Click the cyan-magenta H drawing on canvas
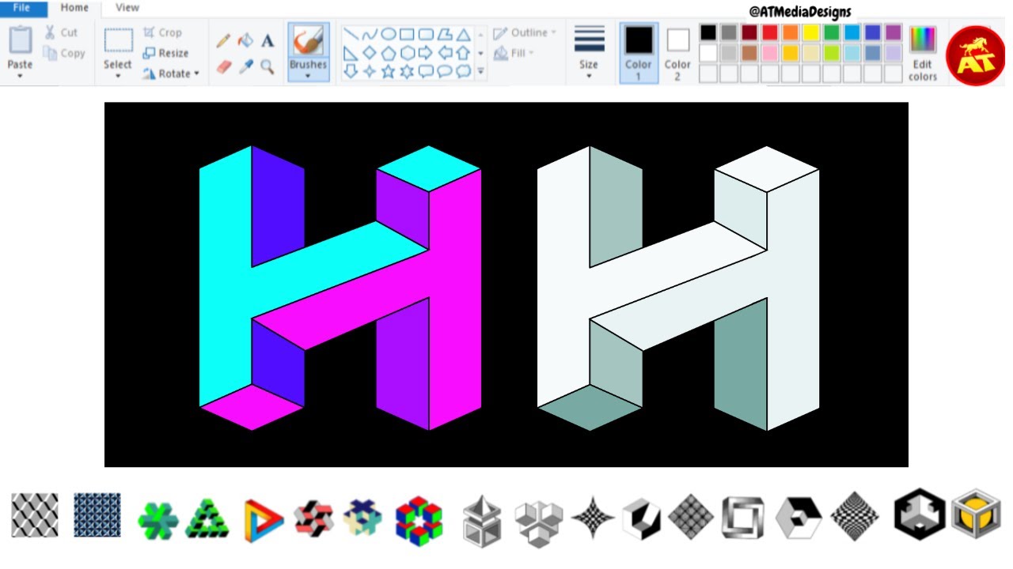 pos(340,288)
